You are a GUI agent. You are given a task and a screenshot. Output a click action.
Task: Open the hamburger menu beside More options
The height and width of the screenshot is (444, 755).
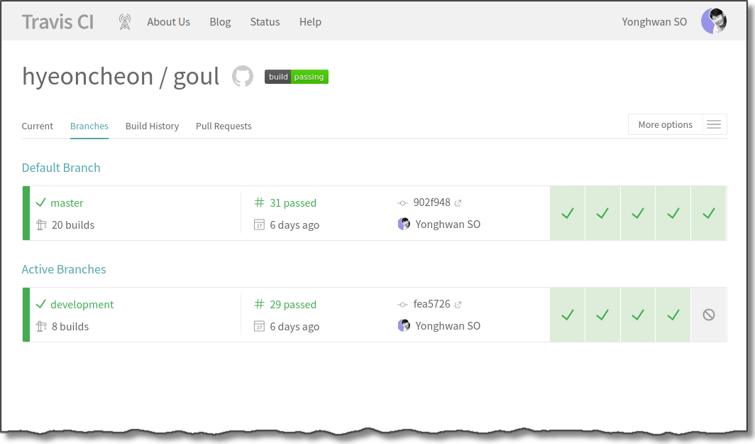(714, 125)
